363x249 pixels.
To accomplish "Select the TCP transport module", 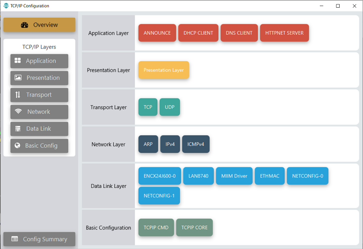I will click(x=148, y=107).
